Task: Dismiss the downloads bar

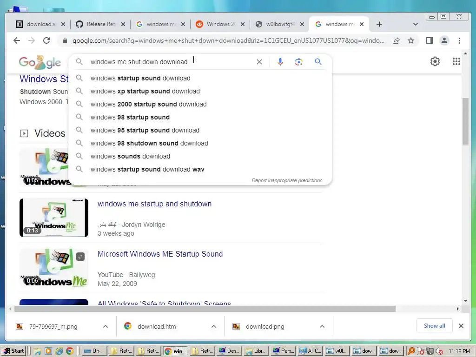Action: (461, 326)
